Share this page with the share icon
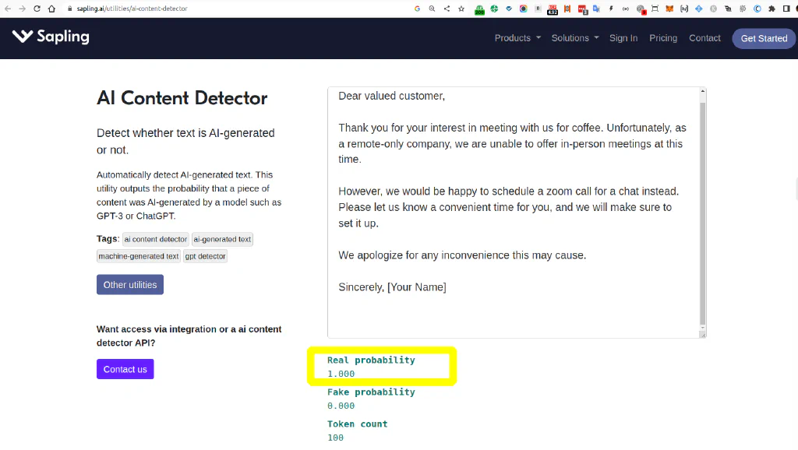Screen dimensions: 798x450 coord(447,9)
